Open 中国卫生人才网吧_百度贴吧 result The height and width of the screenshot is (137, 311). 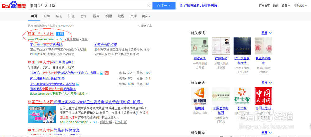pos(51,63)
